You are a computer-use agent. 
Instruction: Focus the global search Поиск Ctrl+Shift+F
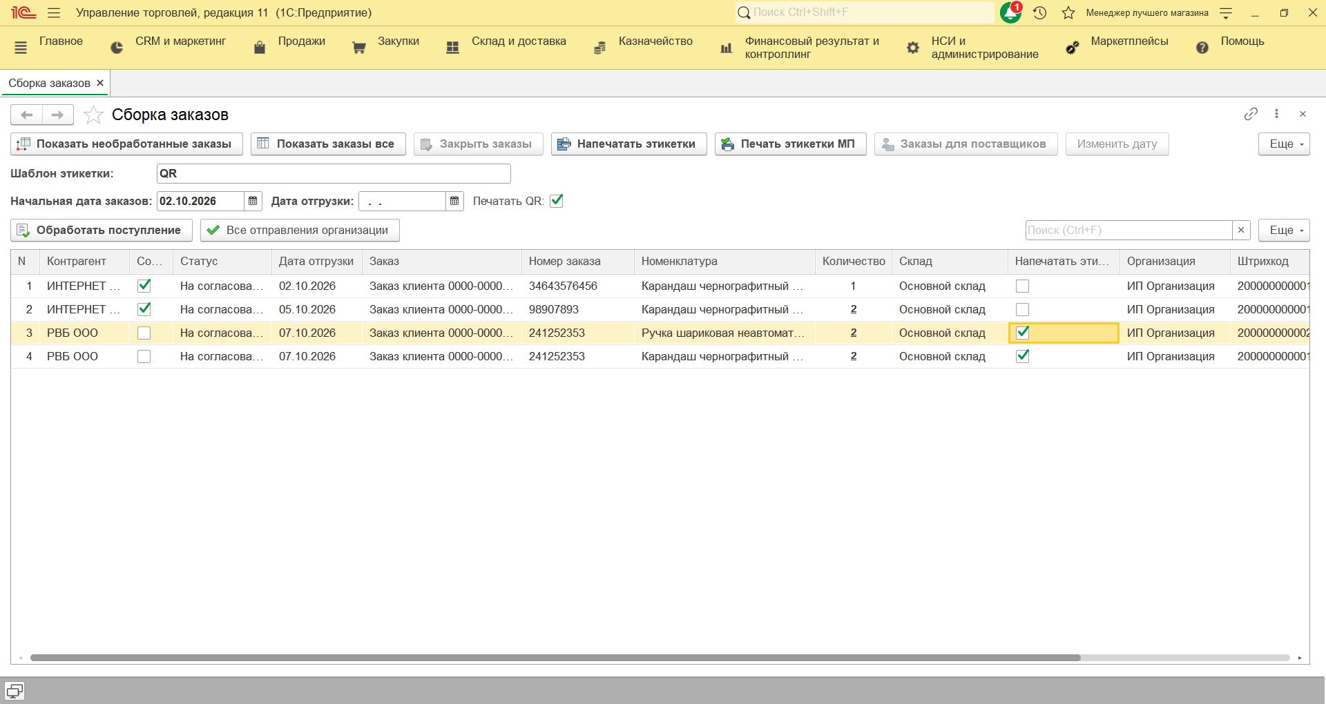(x=865, y=12)
